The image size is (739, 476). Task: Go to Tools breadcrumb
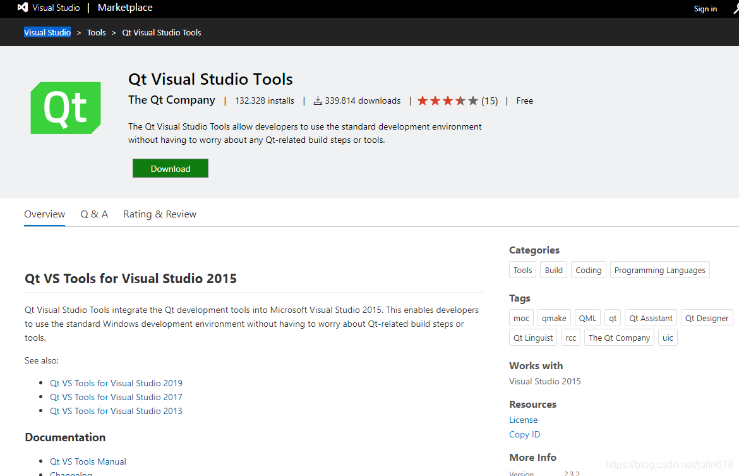click(x=96, y=32)
